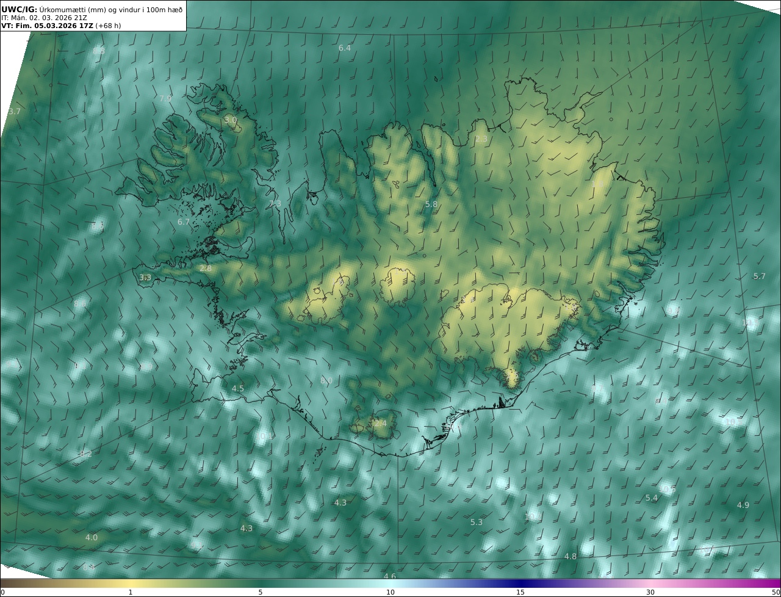Click the 7.3 value label on the map

(275, 204)
